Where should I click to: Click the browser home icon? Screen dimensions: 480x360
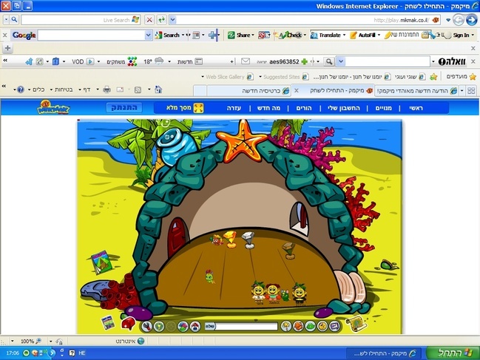158,89
